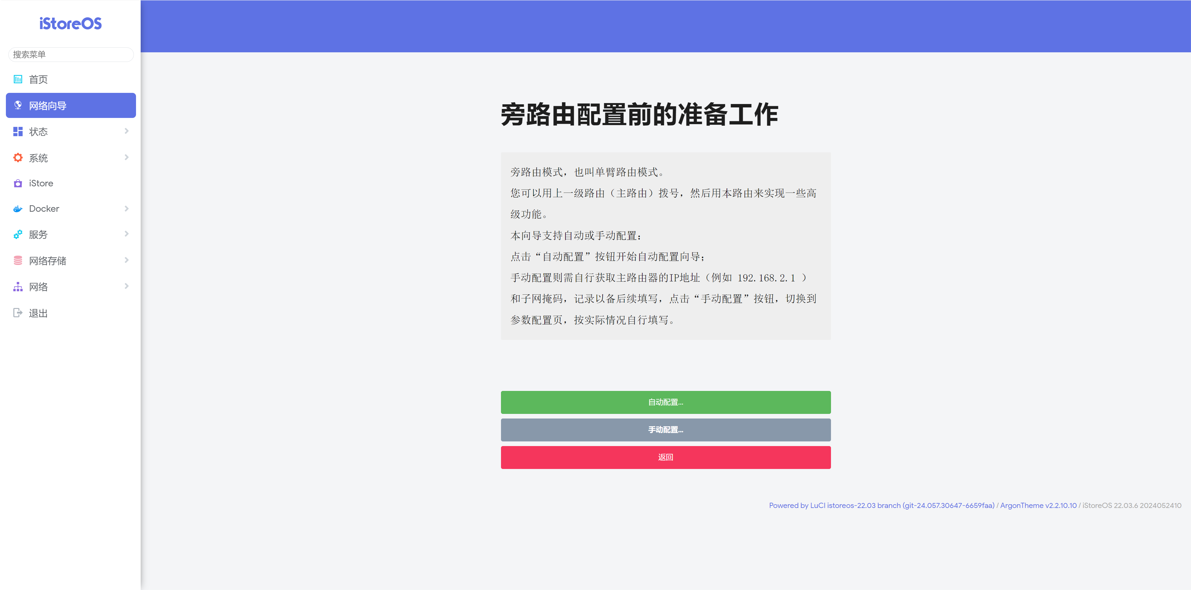1191x590 pixels.
Task: Expand the 状态 submenu chevron
Action: pos(126,131)
